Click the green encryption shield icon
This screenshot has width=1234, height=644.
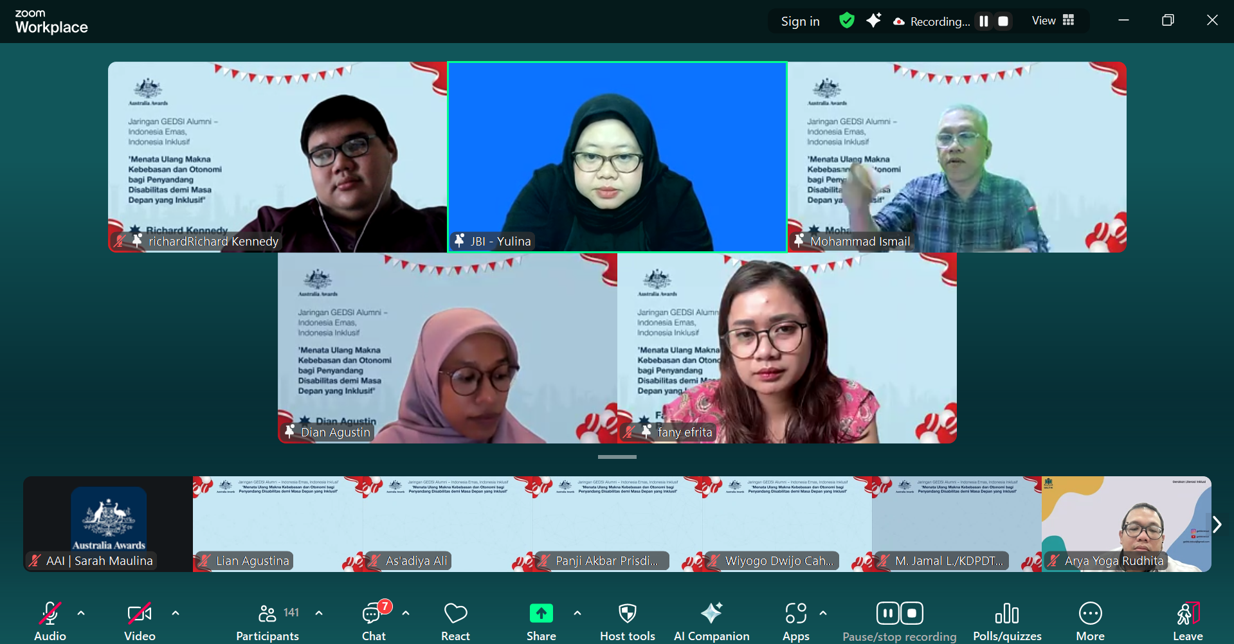[847, 21]
